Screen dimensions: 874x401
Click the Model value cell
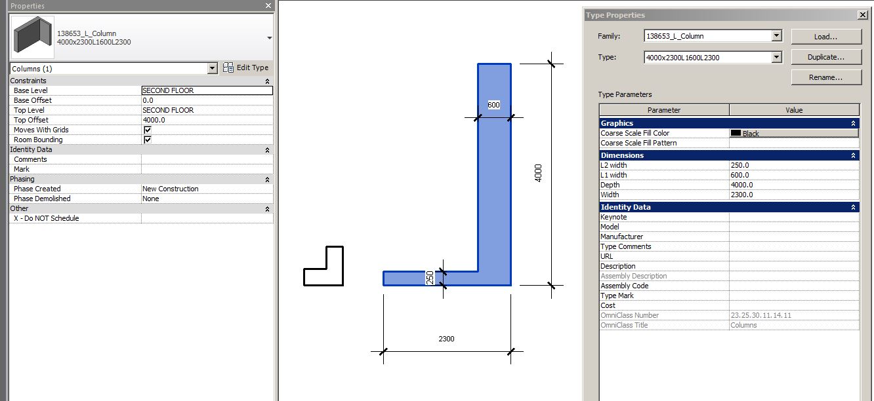pos(794,227)
